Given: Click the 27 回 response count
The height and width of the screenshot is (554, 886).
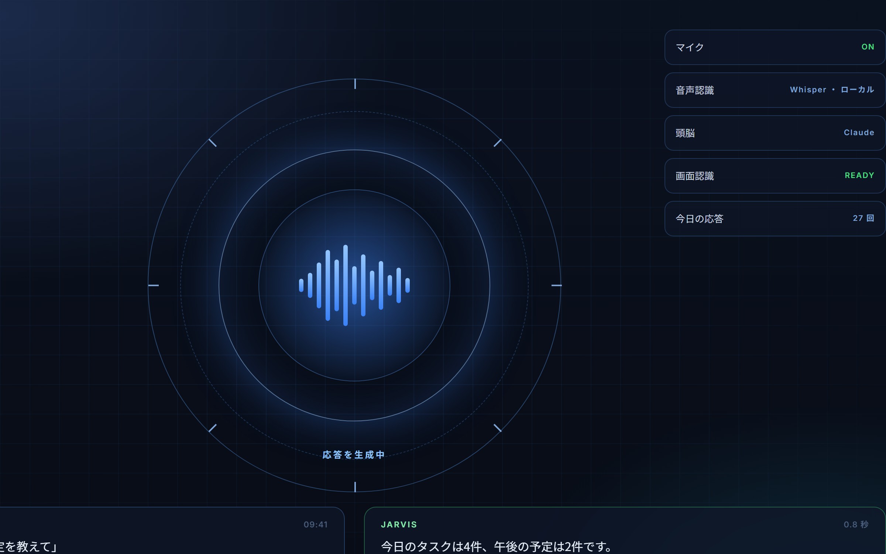Looking at the screenshot, I should click(863, 218).
